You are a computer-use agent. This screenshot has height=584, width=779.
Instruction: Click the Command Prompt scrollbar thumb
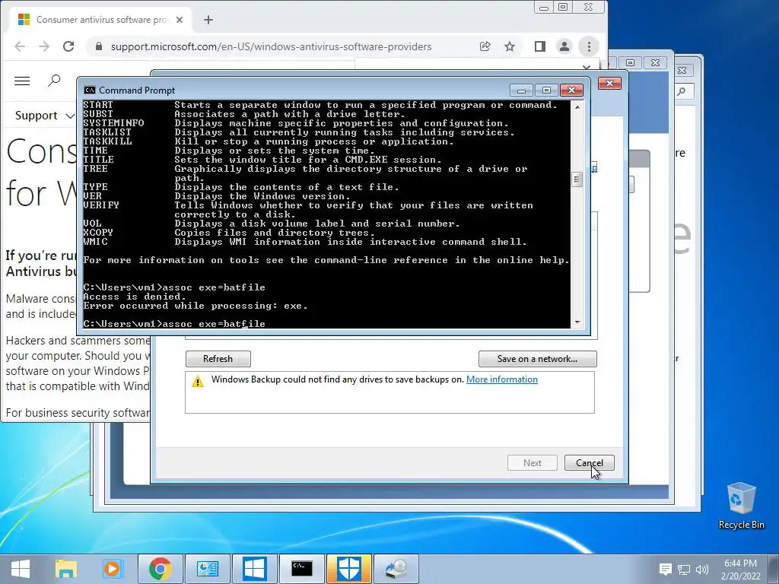[x=577, y=179]
